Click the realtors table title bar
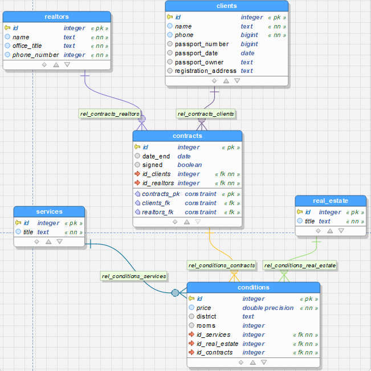371x371 pixels. click(56, 17)
